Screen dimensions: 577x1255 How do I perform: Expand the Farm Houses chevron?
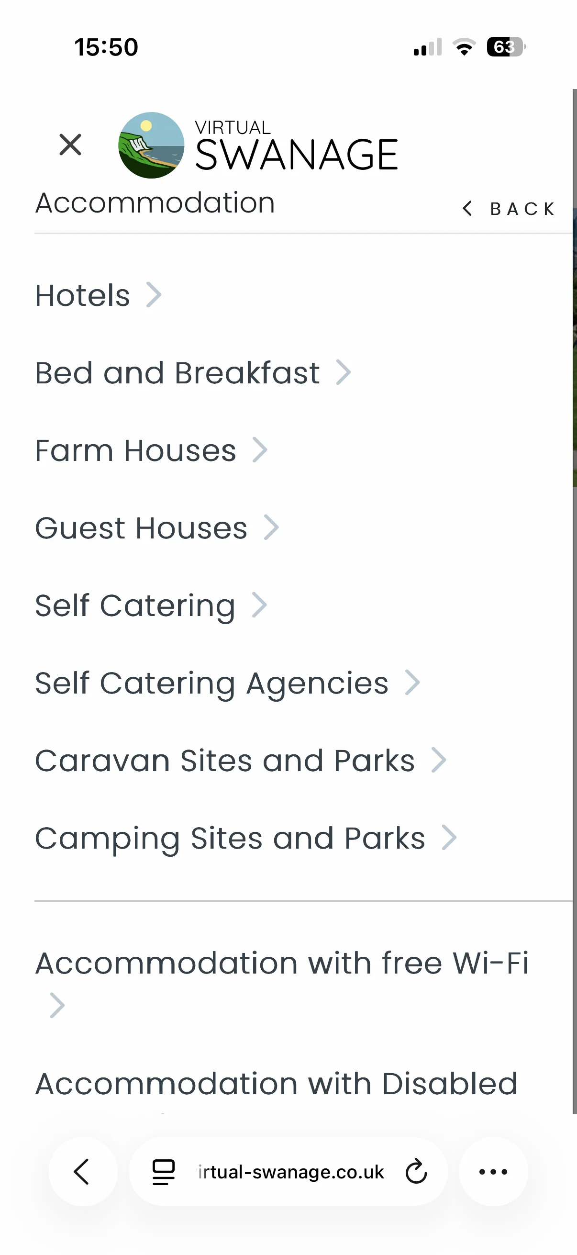coord(260,450)
